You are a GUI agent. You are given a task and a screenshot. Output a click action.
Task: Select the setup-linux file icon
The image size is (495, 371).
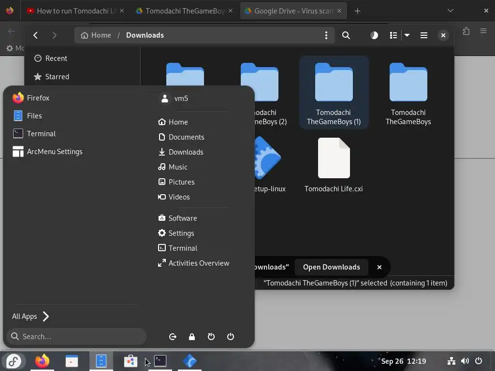pos(267,158)
